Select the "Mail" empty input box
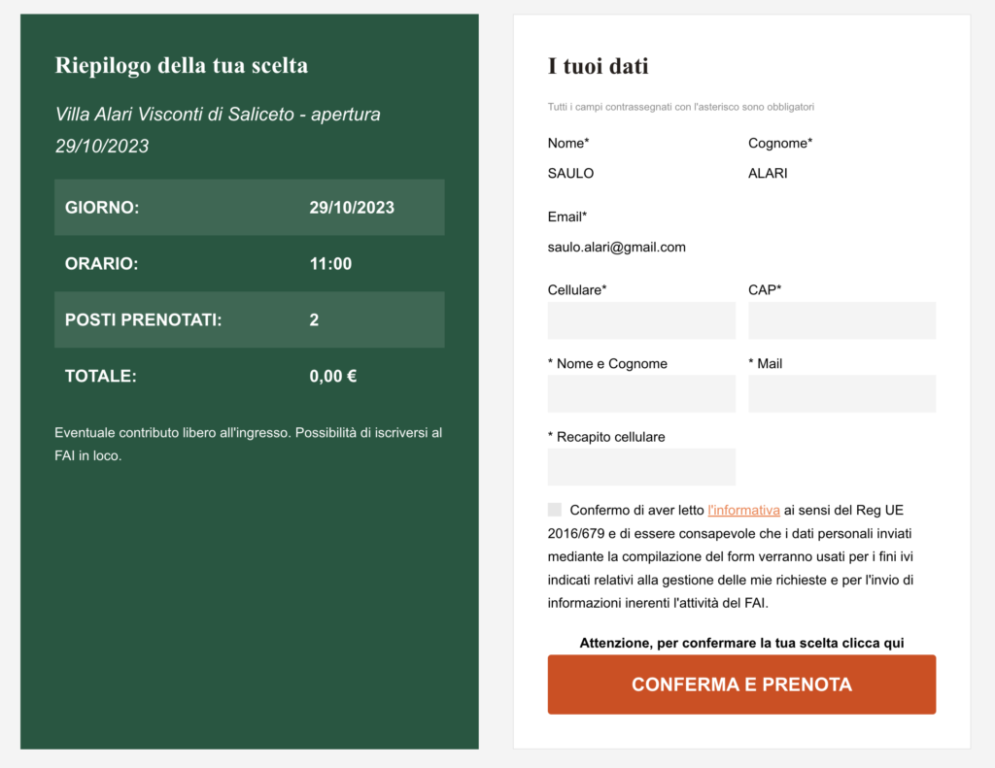The image size is (995, 768). coord(841,394)
